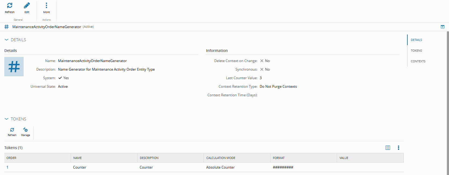
Task: Click the Manage tokens gear icon
Action: 26,130
